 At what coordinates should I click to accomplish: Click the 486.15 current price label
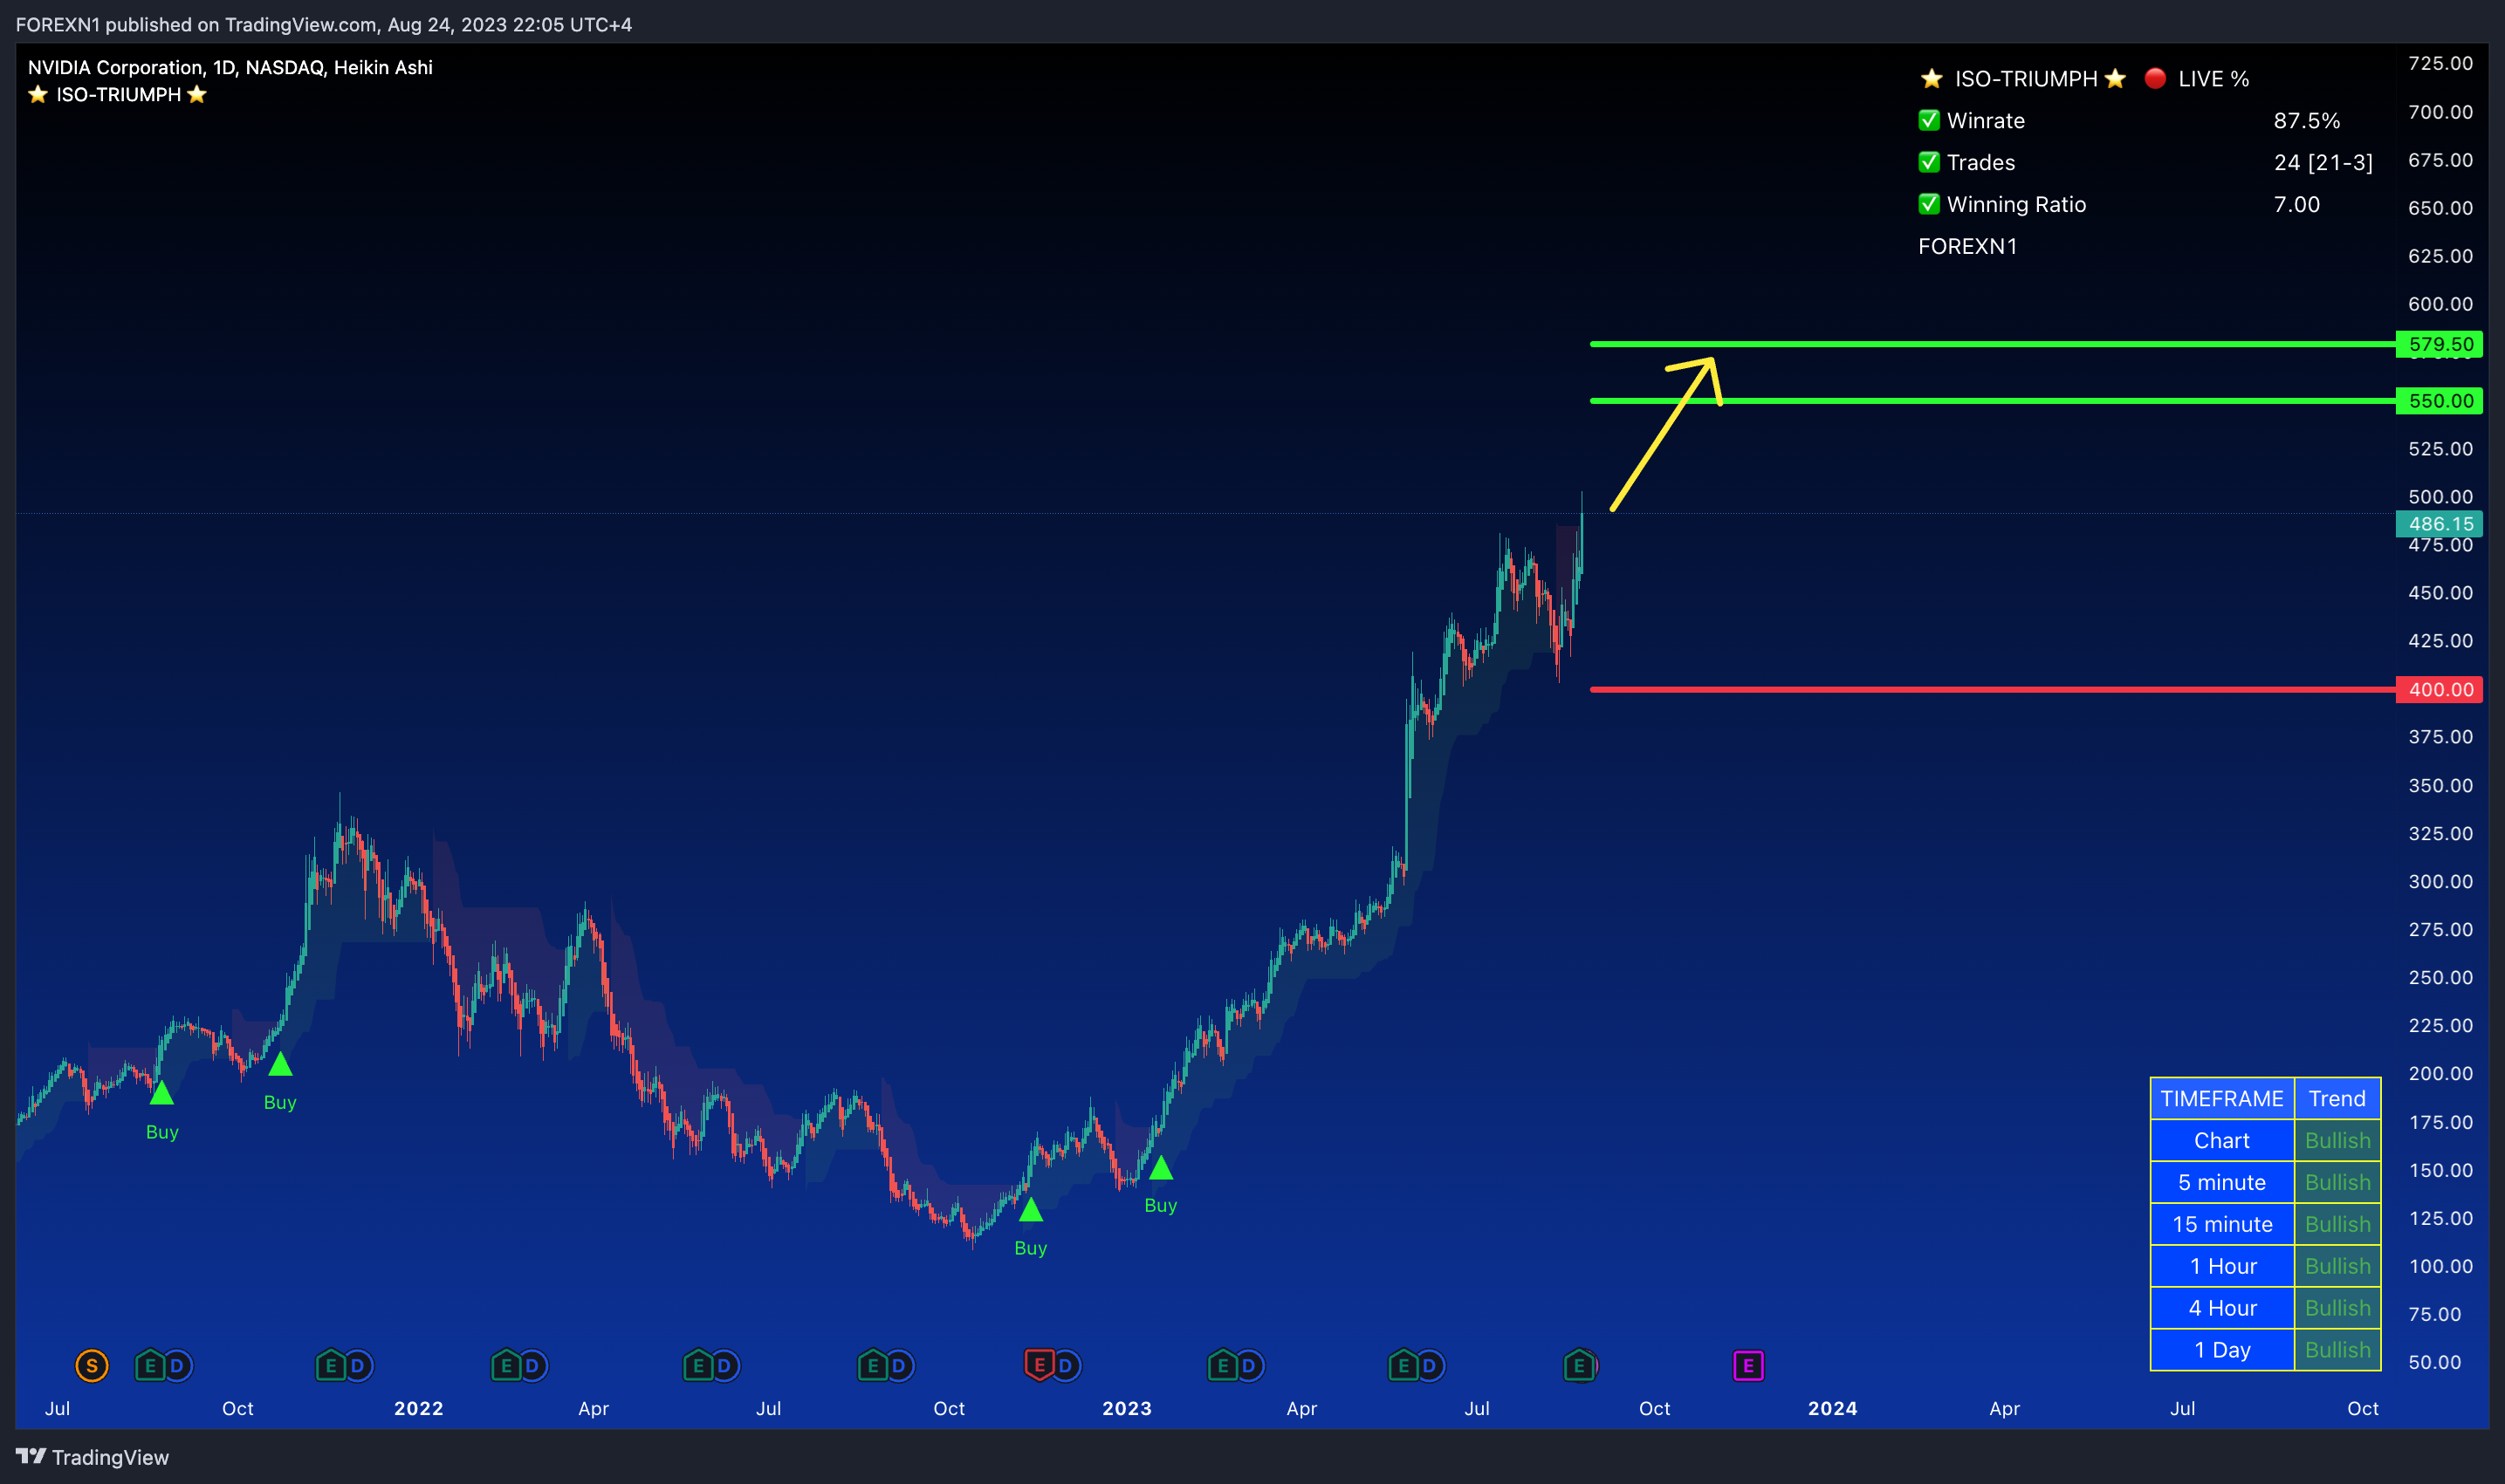click(2439, 524)
